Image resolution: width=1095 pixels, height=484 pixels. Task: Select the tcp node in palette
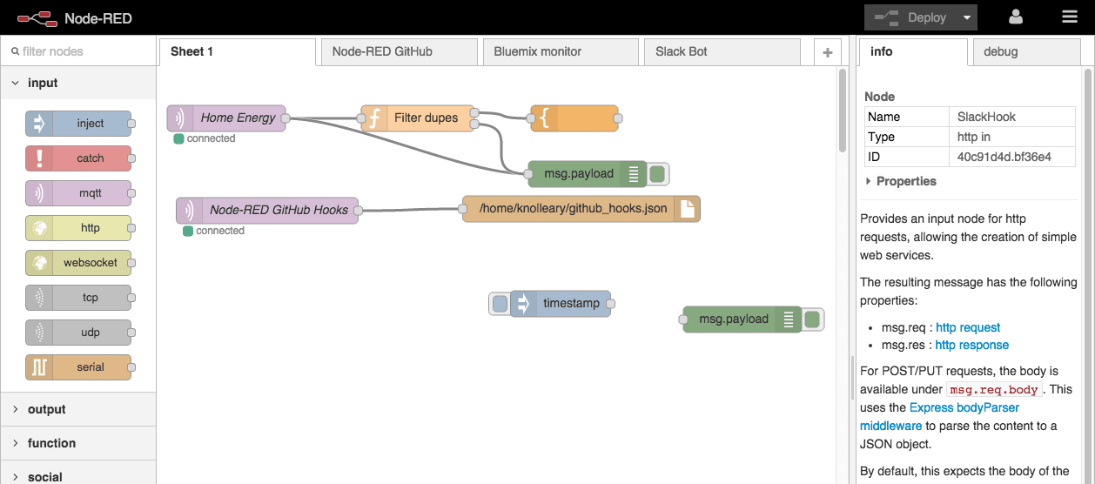point(78,298)
